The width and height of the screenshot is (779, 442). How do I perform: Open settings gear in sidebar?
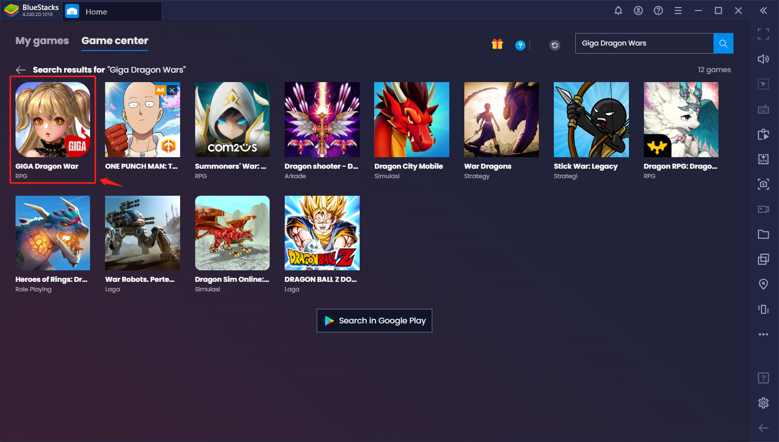point(763,403)
